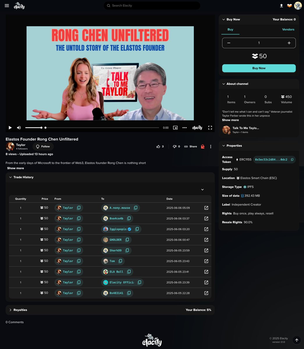
Task: Click the footer Elacity logo
Action: pyautogui.click(x=152, y=340)
